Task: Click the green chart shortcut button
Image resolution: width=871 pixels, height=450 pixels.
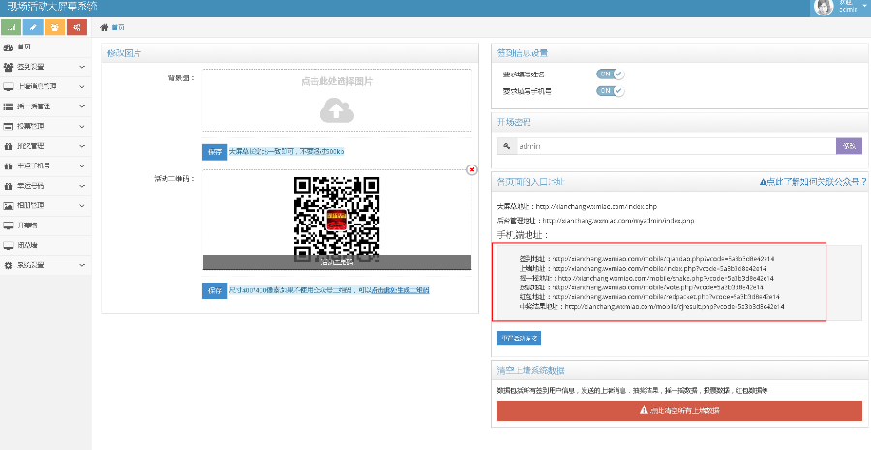Action: coord(11,27)
